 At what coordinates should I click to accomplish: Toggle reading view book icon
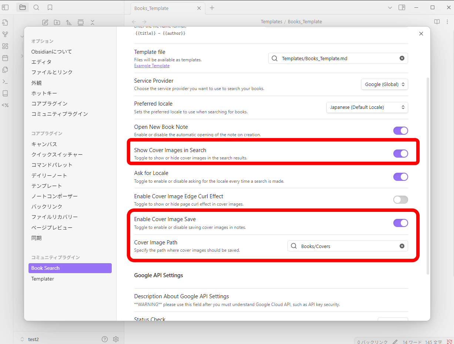(x=437, y=22)
